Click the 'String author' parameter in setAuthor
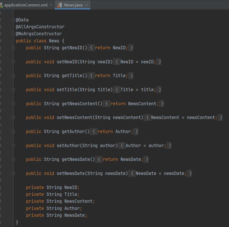The image size is (229, 227). click(99, 146)
